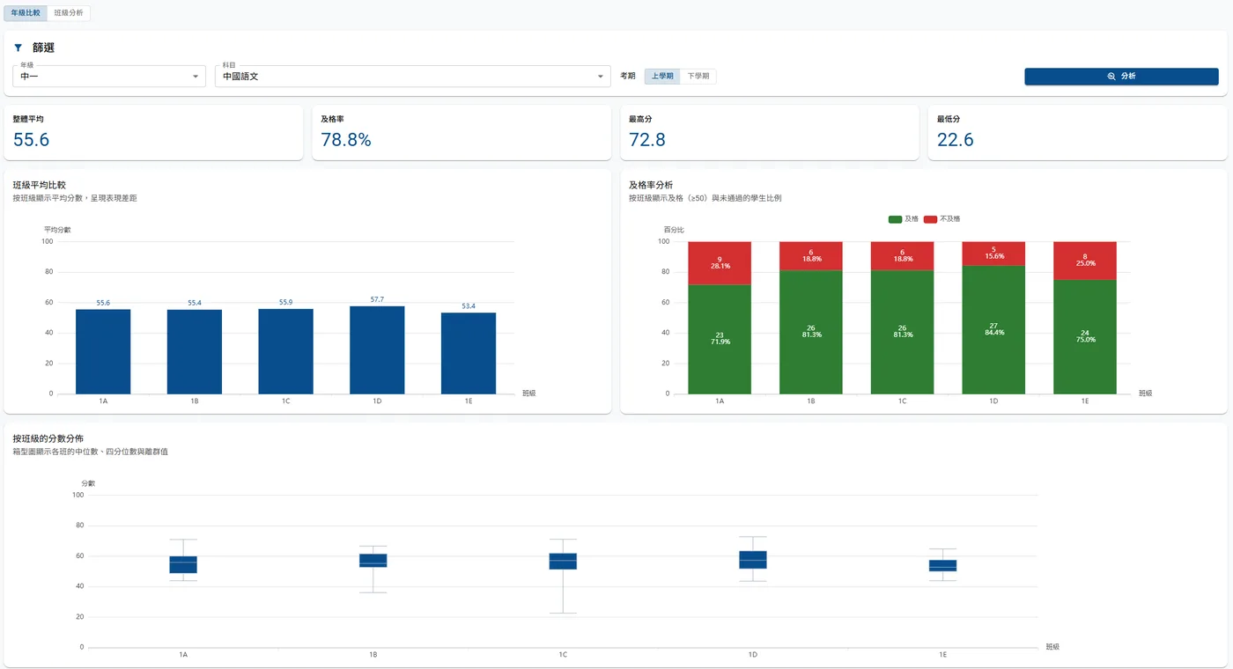
Task: Run the analysis with the 分析 button
Action: click(x=1121, y=77)
